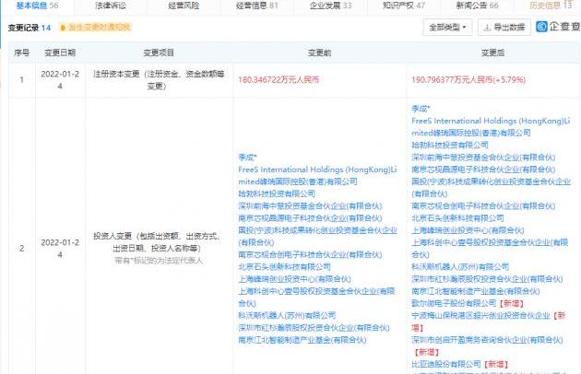Click the 变更后 column header
Screen dimensions: 581x374
pyautogui.click(x=492, y=53)
